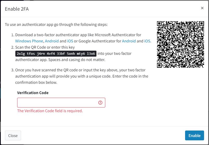This screenshot has width=209, height=145.
Task: Click the Verification Code label
Action: click(x=33, y=93)
